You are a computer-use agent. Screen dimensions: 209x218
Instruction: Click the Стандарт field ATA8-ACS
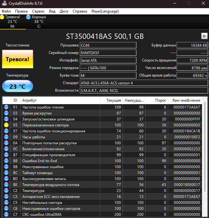click(x=144, y=83)
